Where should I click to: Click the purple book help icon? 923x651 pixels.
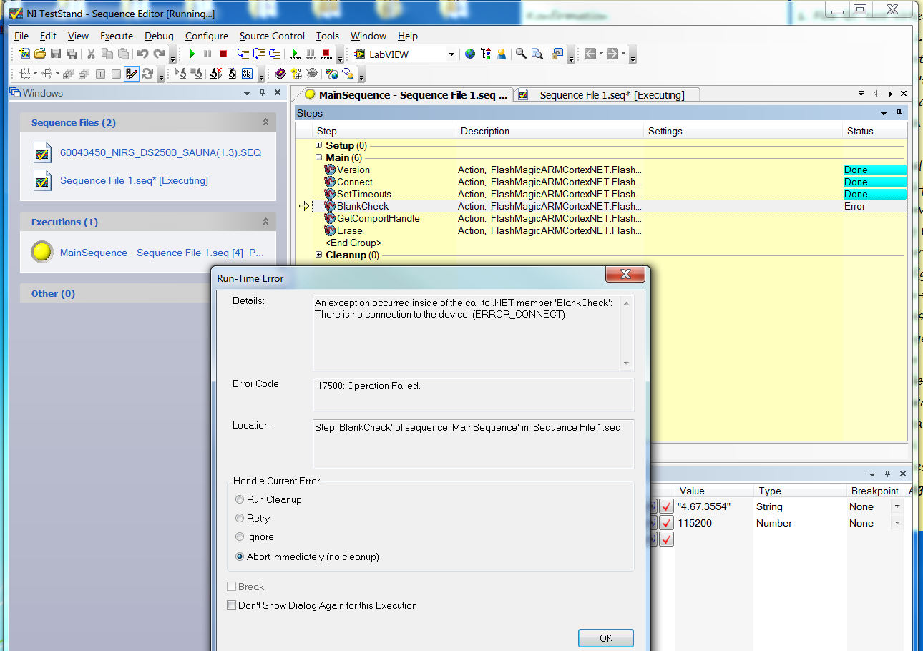point(280,73)
